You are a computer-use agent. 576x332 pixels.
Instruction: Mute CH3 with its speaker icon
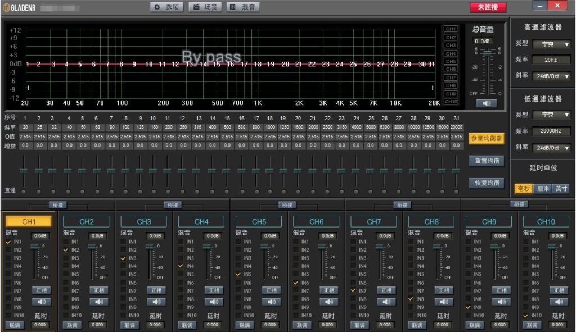(x=156, y=302)
